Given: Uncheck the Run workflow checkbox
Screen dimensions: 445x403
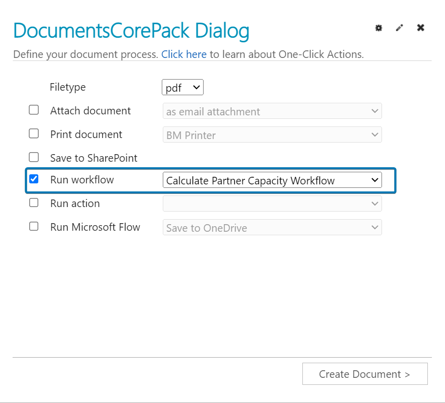Looking at the screenshot, I should pyautogui.click(x=34, y=179).
